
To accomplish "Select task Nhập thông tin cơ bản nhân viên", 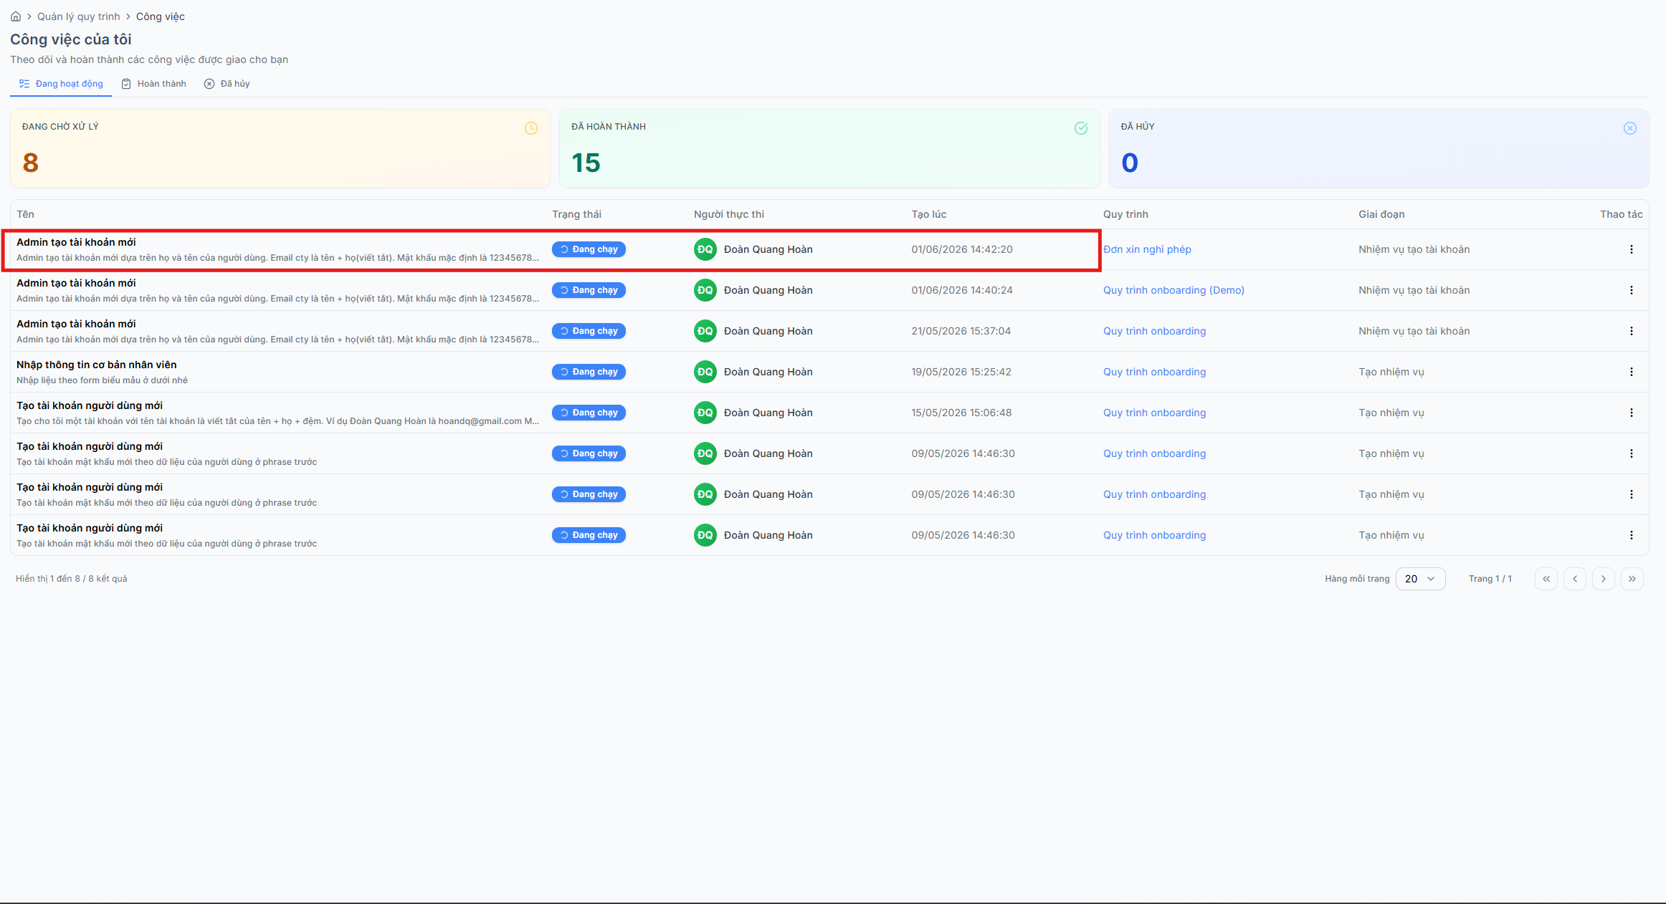I will [97, 365].
